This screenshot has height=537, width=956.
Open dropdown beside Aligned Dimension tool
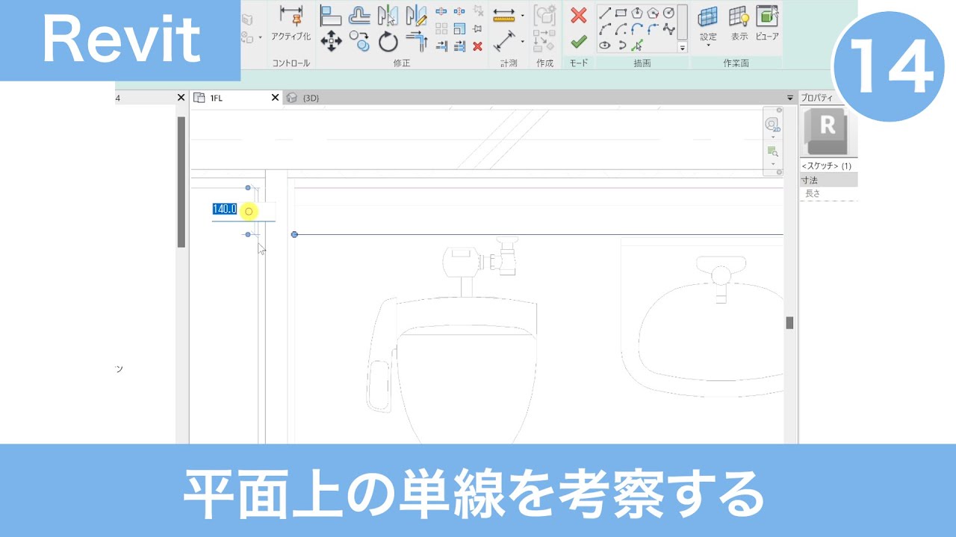pos(522,16)
